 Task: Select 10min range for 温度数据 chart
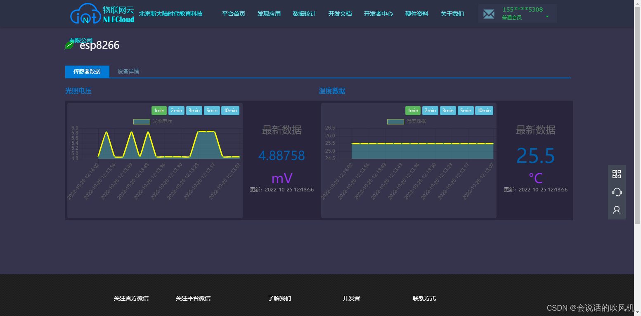tap(484, 111)
